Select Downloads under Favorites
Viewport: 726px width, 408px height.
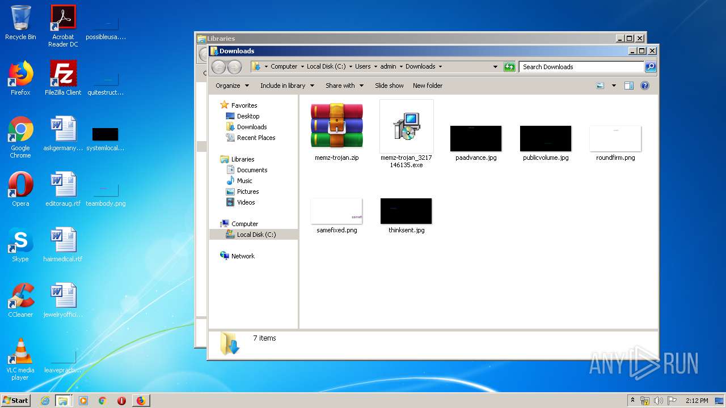(252, 127)
